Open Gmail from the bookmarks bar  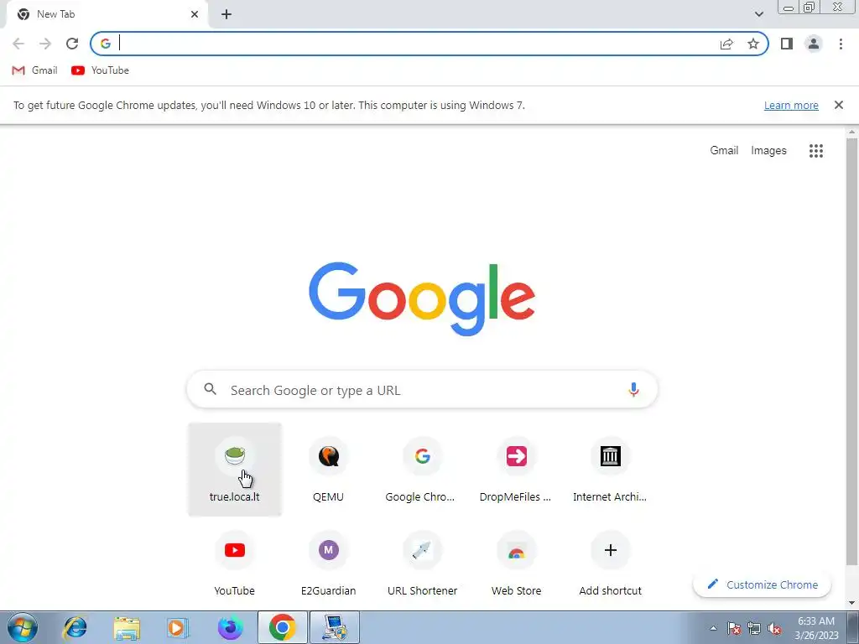click(34, 70)
